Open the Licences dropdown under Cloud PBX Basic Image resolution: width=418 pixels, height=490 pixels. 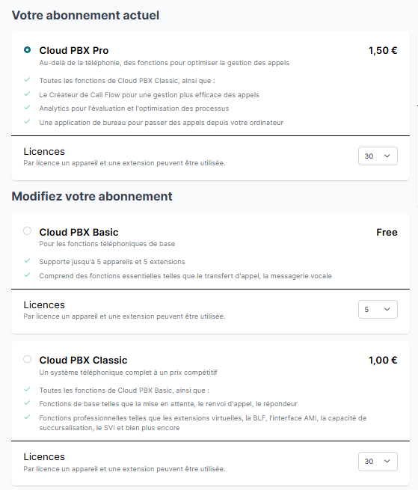coord(378,310)
